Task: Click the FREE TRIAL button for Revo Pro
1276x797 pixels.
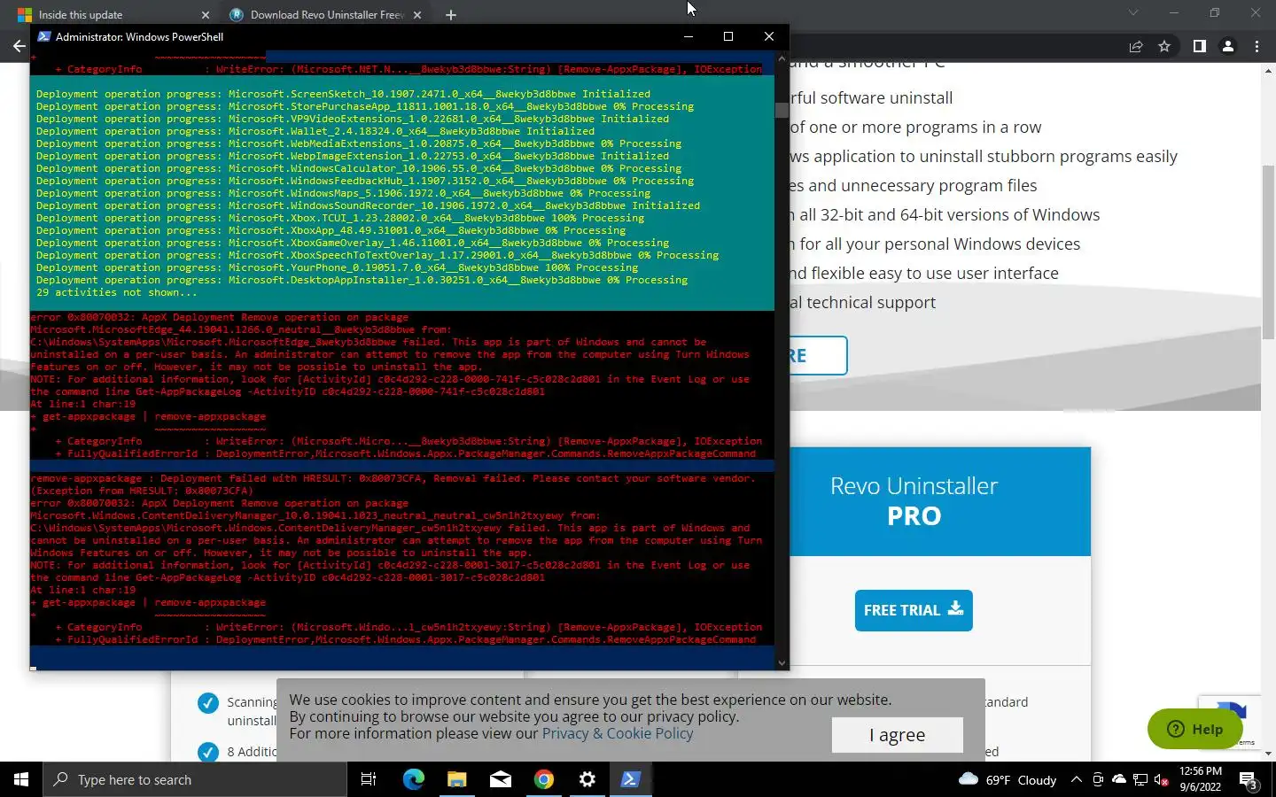Action: click(914, 610)
